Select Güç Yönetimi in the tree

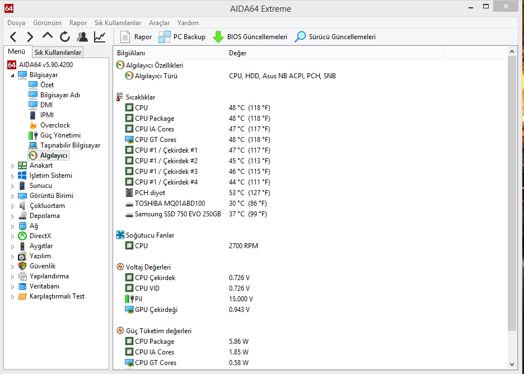pyautogui.click(x=60, y=135)
